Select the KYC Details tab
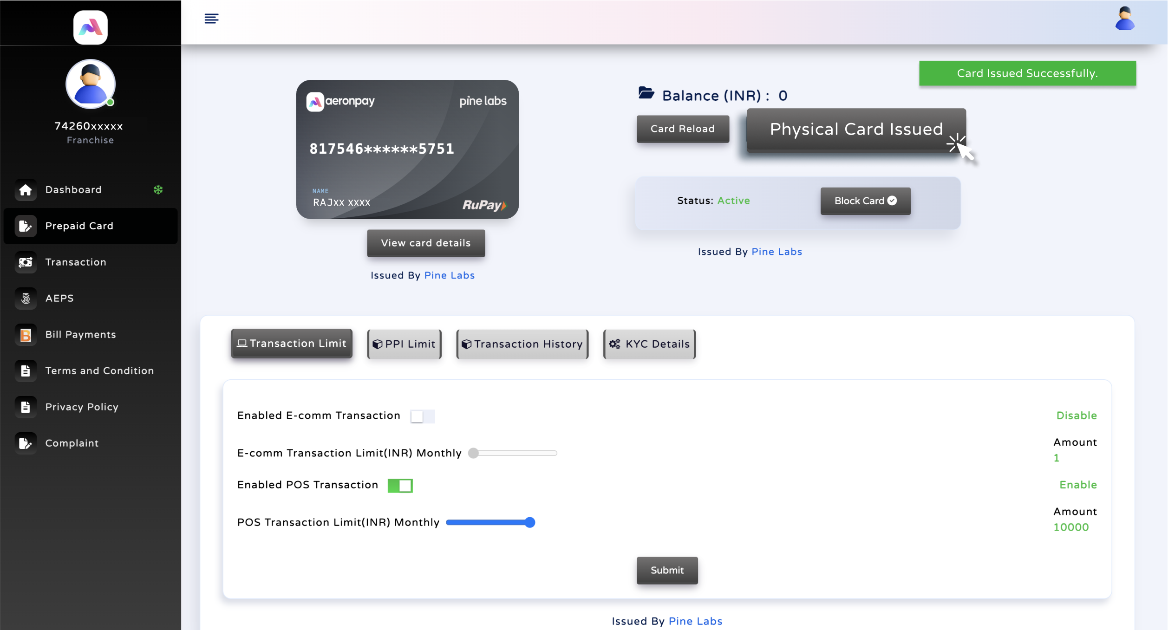Image resolution: width=1168 pixels, height=630 pixels. click(x=650, y=344)
